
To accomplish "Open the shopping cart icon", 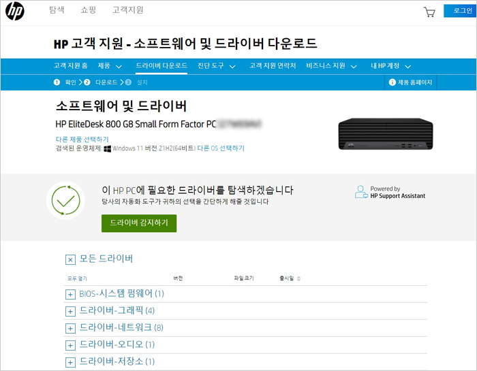I will point(429,12).
